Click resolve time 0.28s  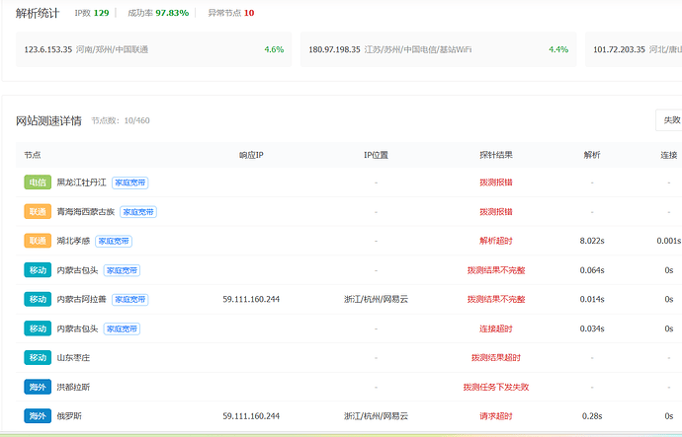(592, 416)
